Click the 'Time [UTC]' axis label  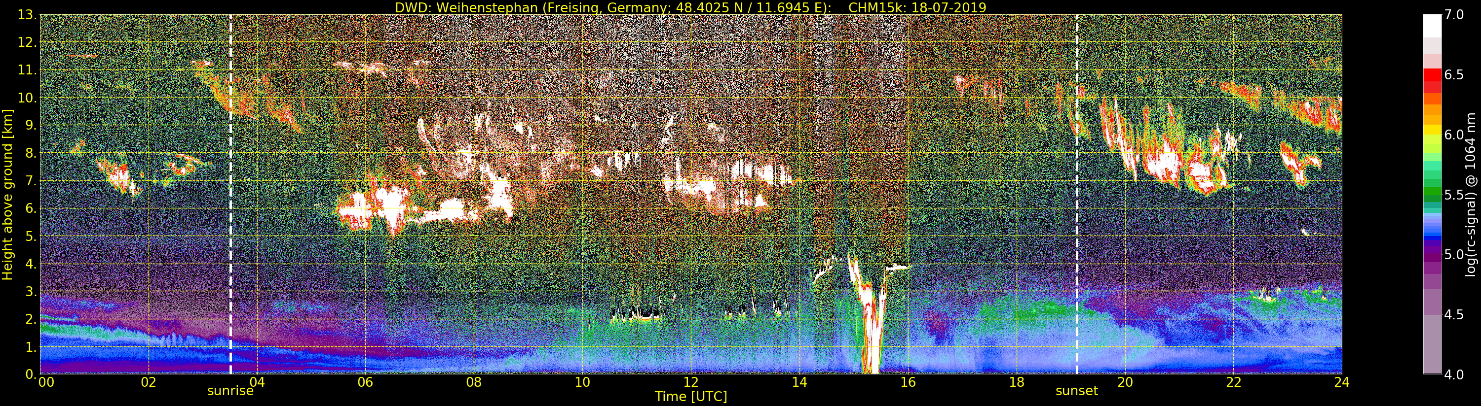(691, 396)
